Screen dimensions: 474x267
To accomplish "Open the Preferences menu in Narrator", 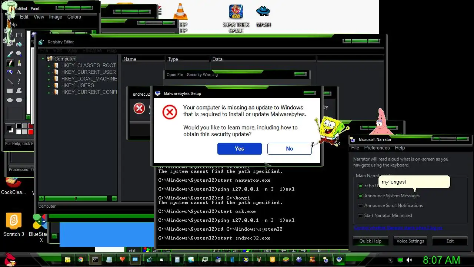I will click(377, 148).
